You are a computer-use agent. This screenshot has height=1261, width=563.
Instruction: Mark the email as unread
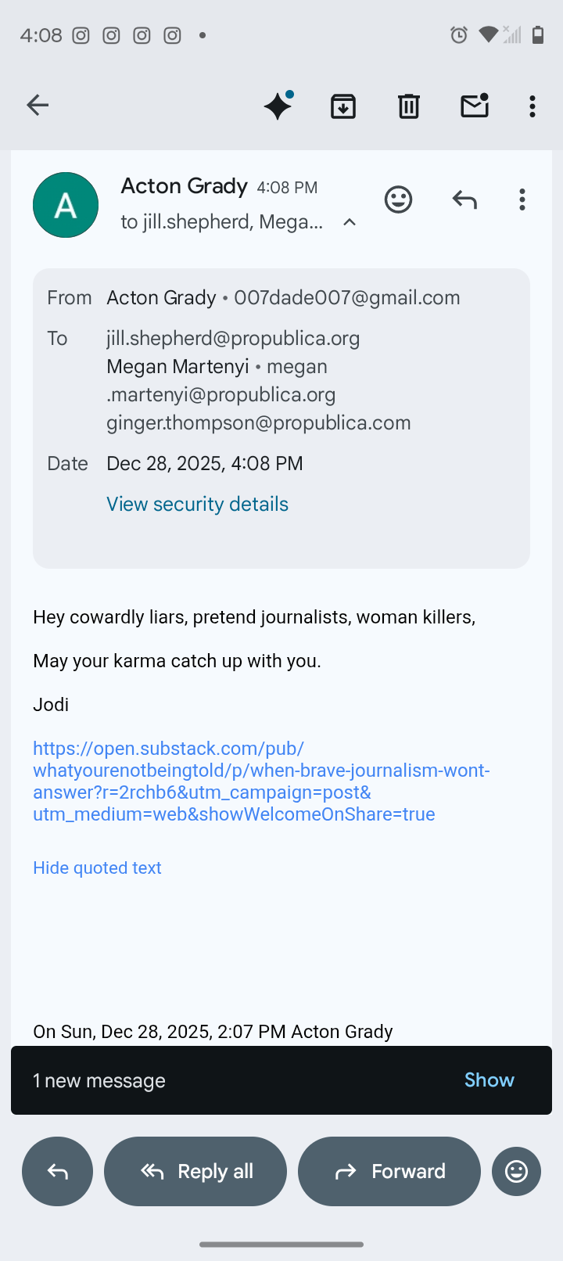pyautogui.click(x=475, y=106)
